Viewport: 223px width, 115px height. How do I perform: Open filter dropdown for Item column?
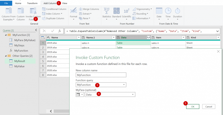click(183, 38)
